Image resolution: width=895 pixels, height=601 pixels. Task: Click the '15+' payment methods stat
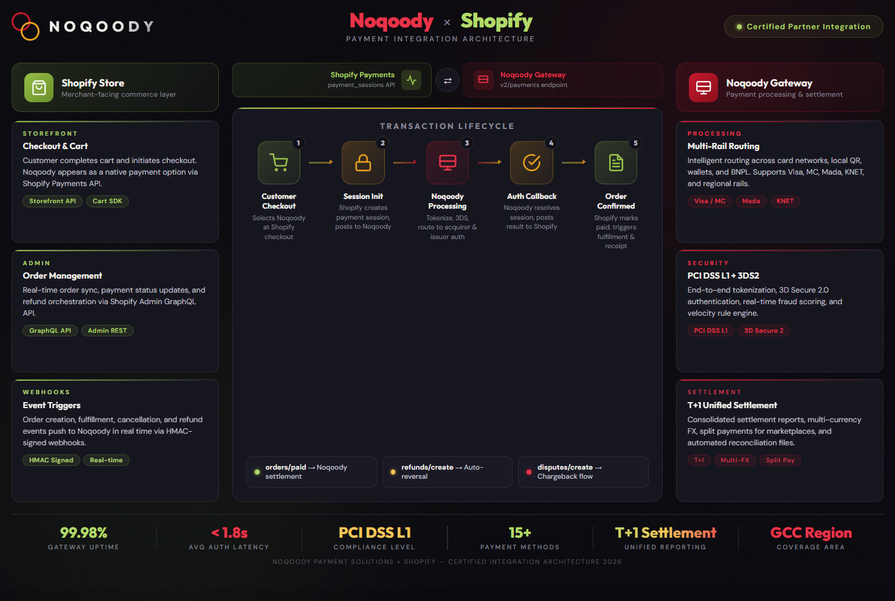tap(520, 533)
